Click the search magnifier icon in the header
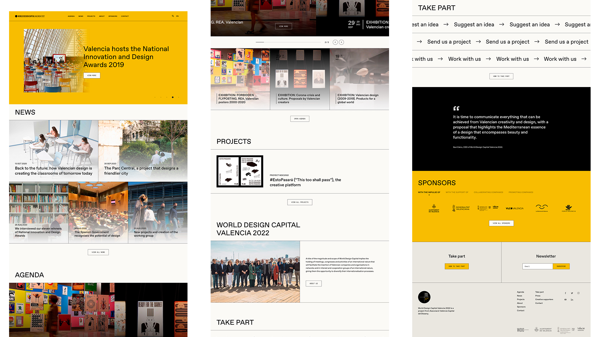This screenshot has height=337, width=600. coord(172,16)
